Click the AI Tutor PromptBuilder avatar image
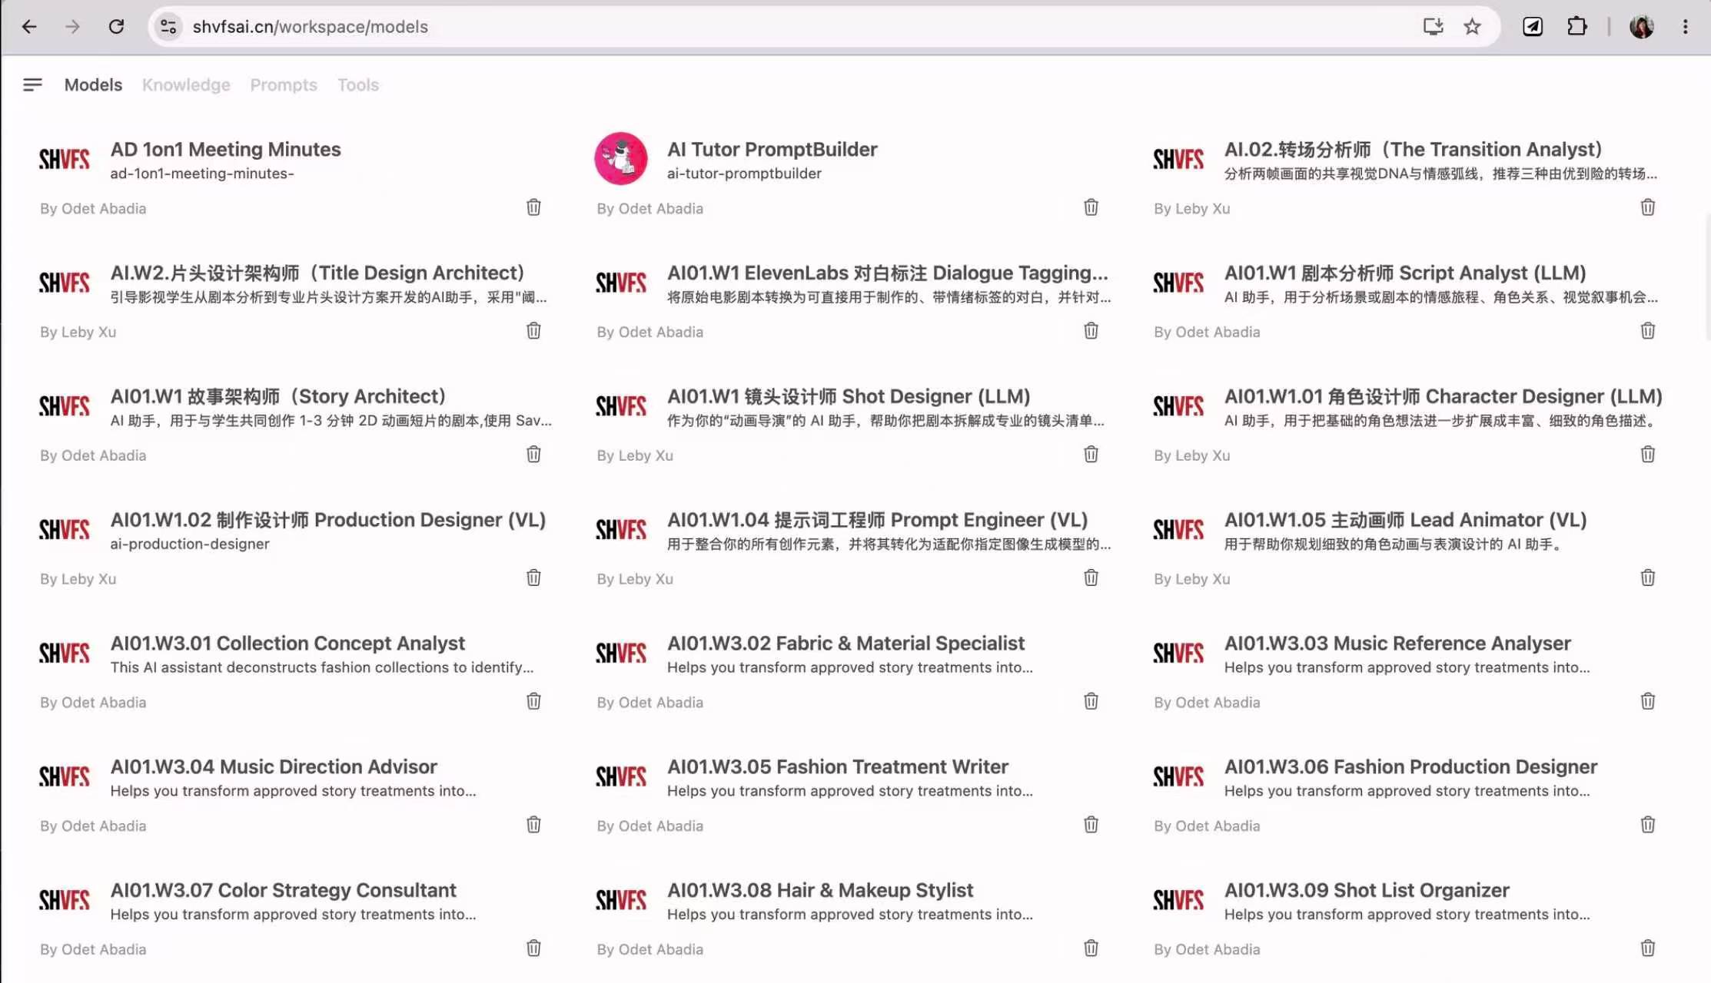This screenshot has width=1711, height=983. (x=621, y=159)
